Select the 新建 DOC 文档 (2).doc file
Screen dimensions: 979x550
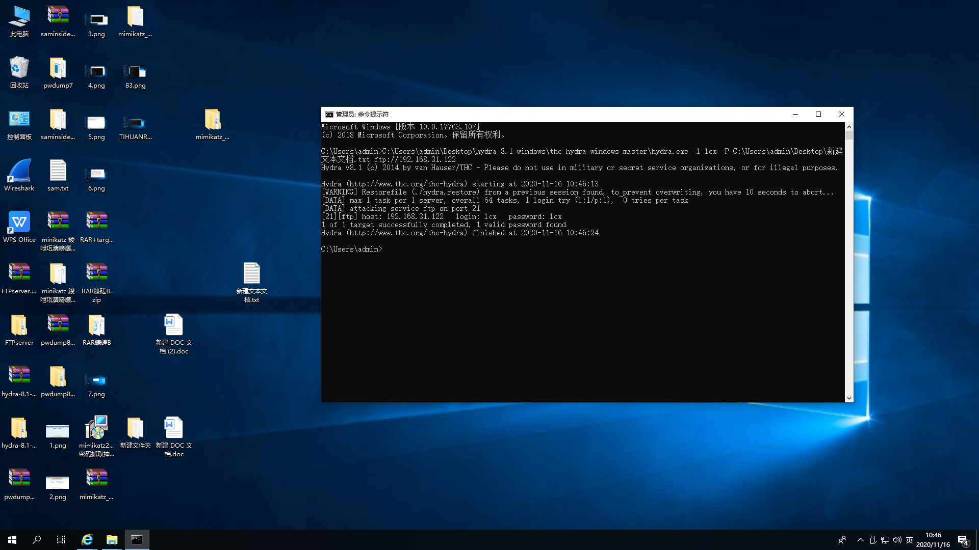tap(174, 325)
